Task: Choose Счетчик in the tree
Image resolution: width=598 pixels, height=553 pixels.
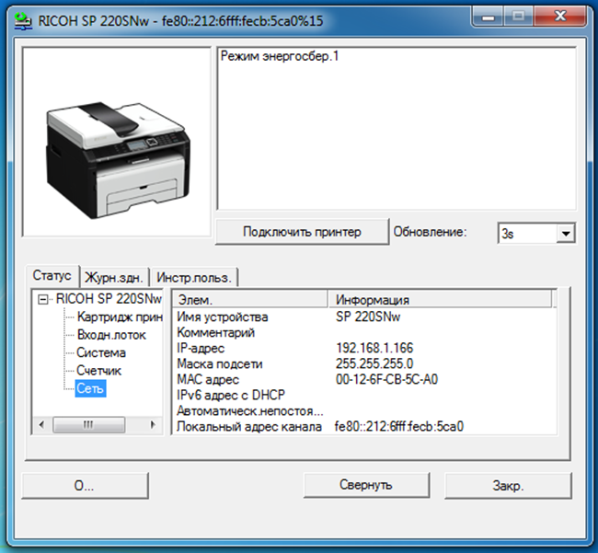Action: [99, 371]
